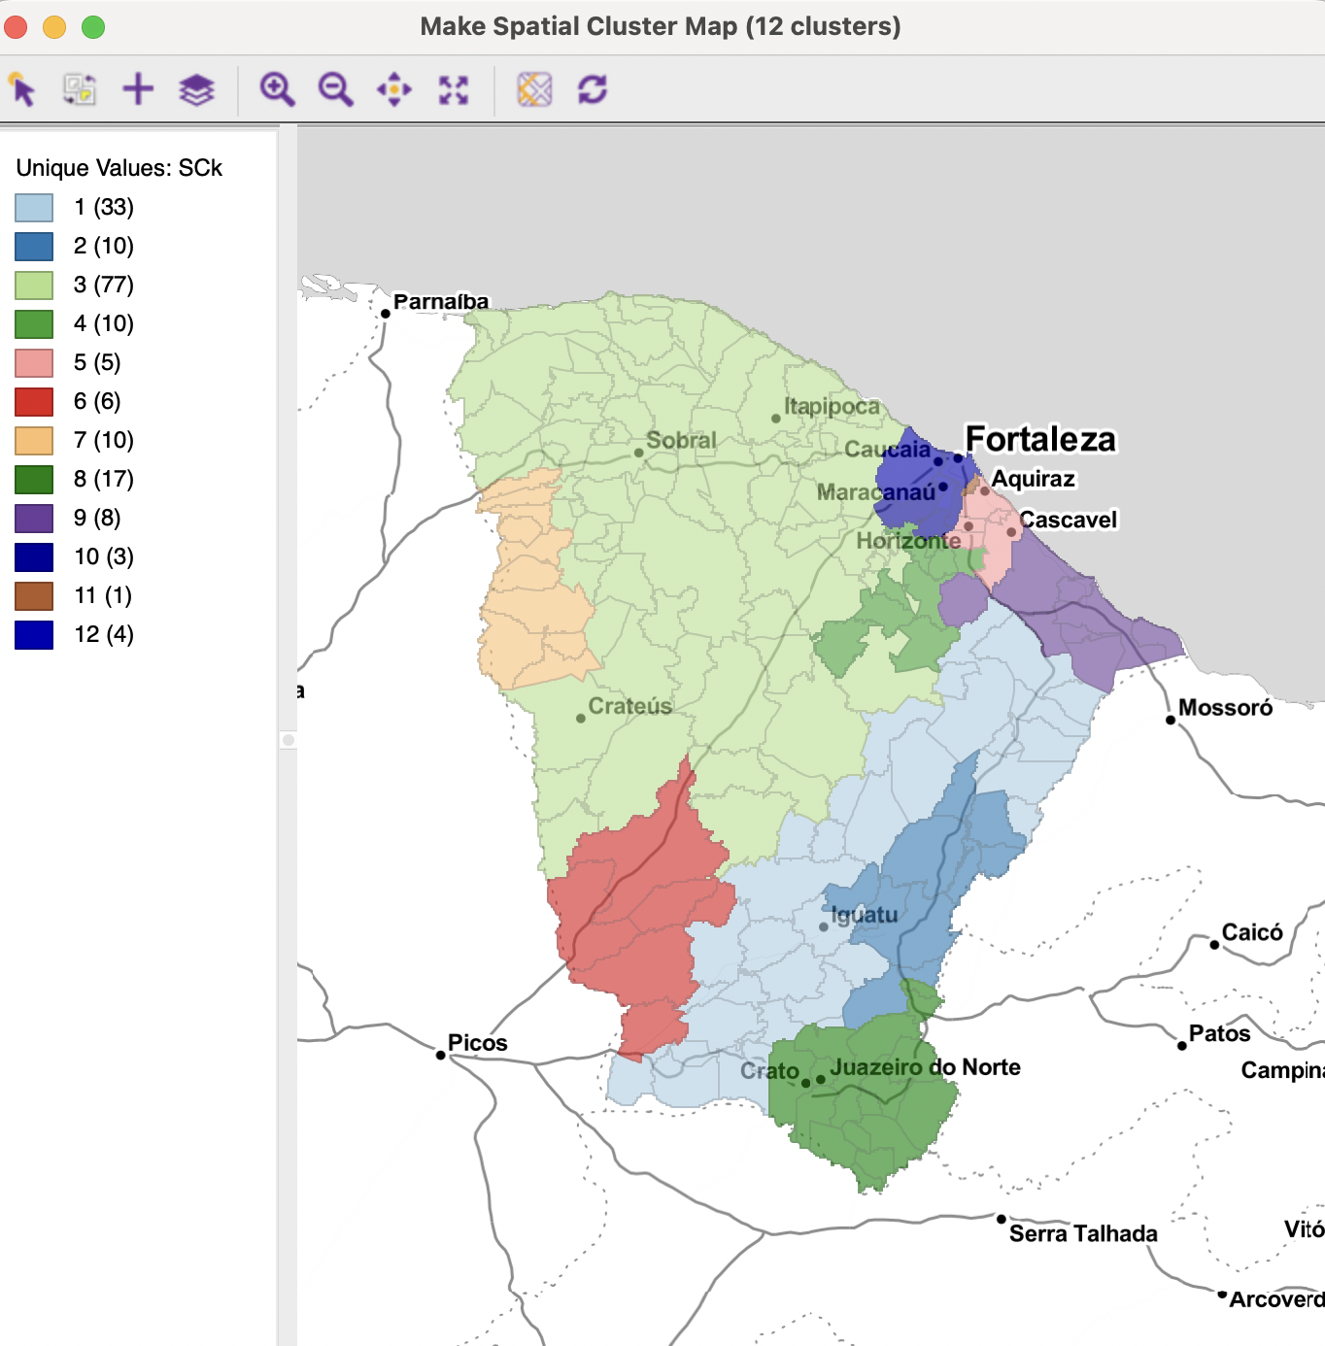
Task: Select legend label '10 (3)'
Action: 104,557
